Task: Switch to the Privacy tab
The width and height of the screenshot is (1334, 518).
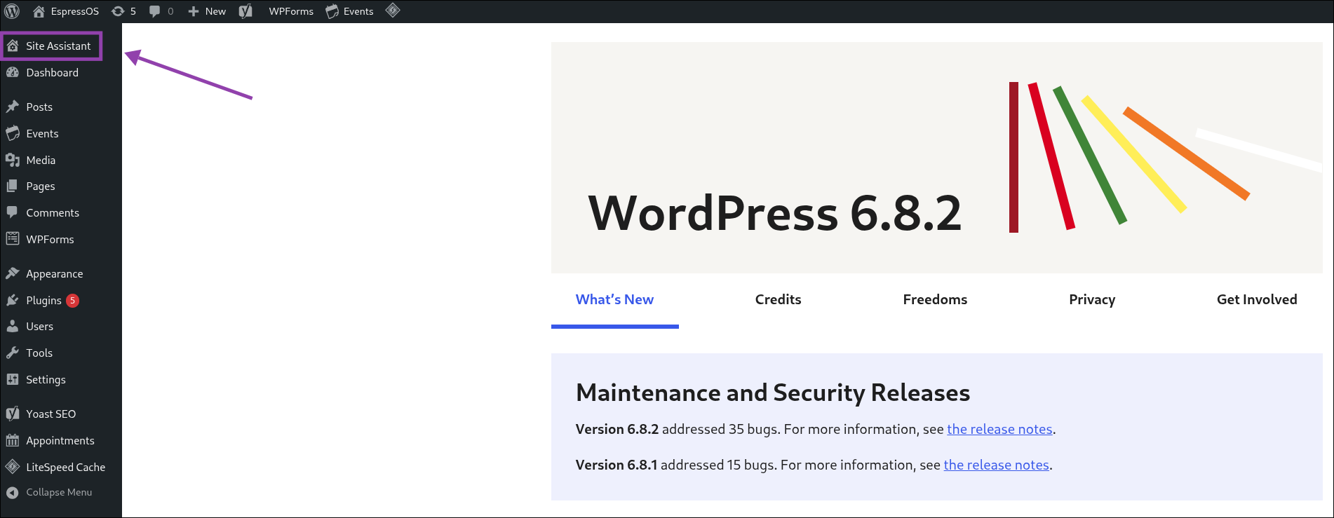Action: coord(1092,299)
